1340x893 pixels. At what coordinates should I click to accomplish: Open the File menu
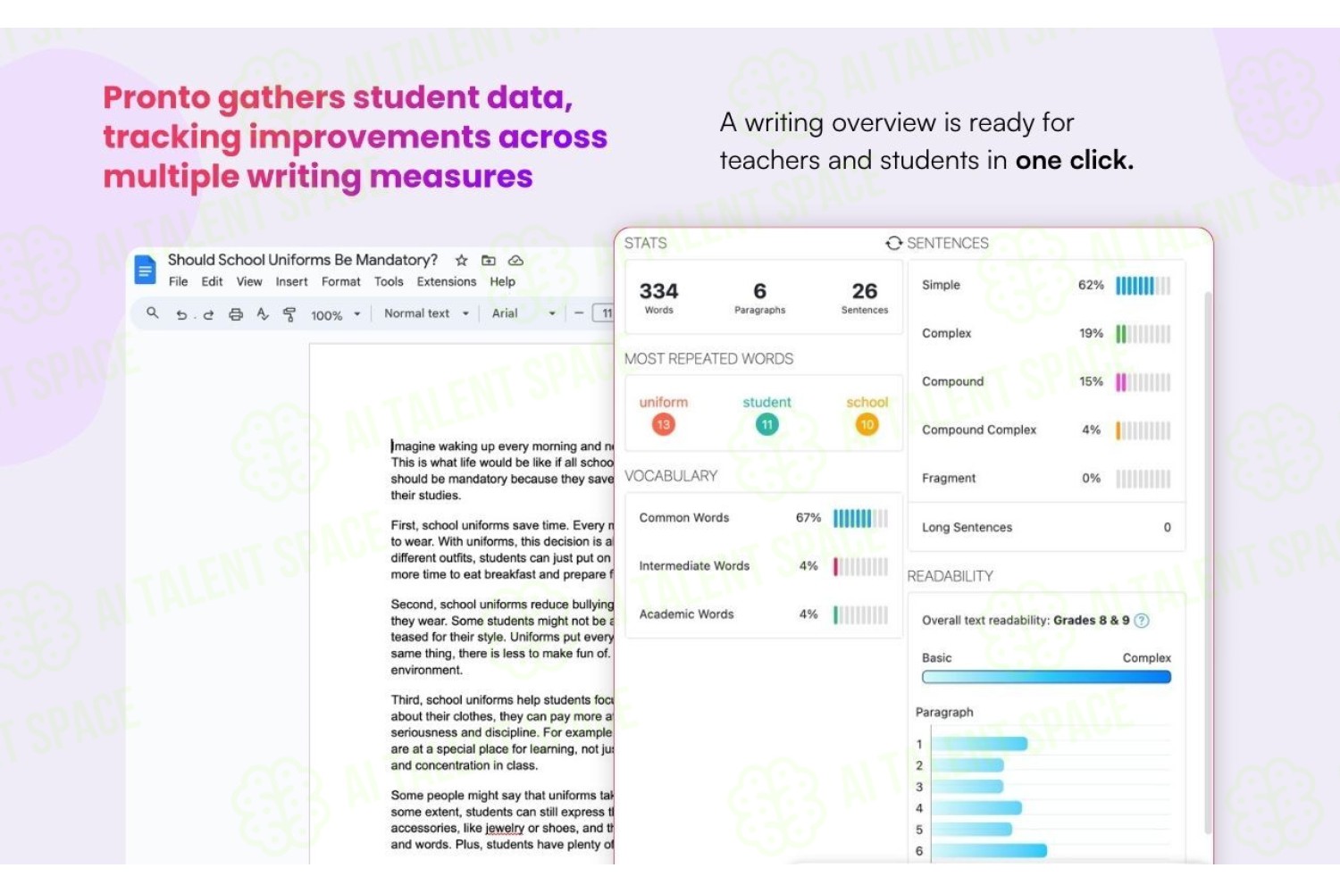tap(179, 281)
